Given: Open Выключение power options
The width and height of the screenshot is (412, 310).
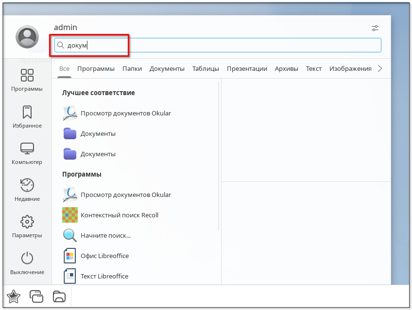Looking at the screenshot, I should coord(27,263).
